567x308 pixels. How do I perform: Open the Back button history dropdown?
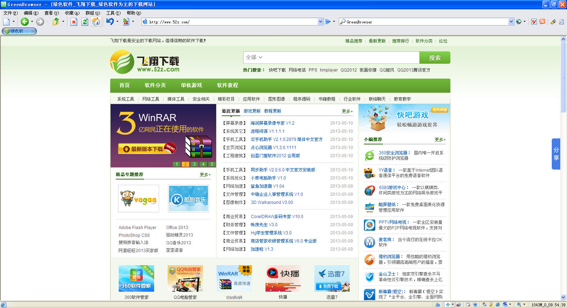(32, 22)
